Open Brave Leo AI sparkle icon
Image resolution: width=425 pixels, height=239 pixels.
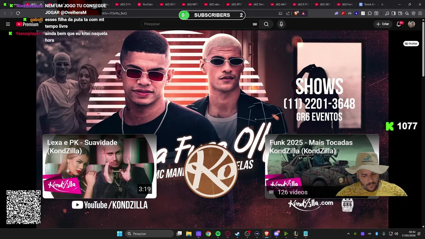(x=407, y=13)
